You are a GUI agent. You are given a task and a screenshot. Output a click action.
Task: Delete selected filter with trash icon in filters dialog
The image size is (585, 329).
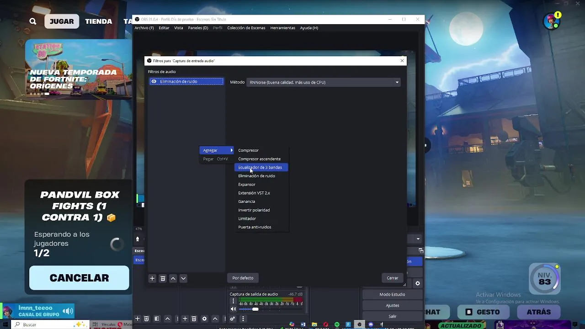point(163,278)
